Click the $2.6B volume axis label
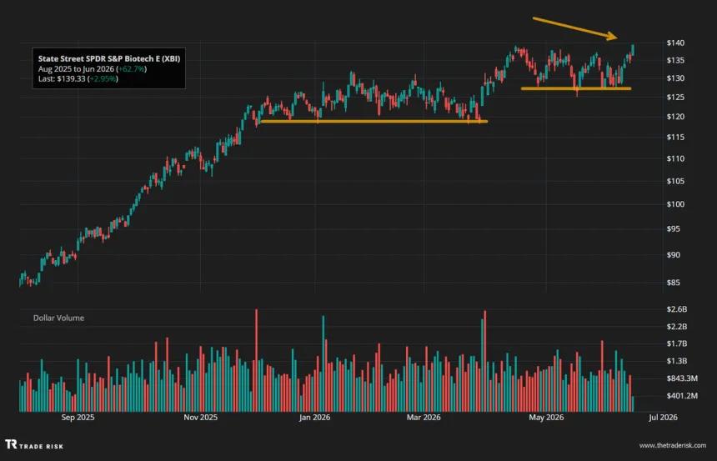The image size is (717, 461). [x=677, y=309]
